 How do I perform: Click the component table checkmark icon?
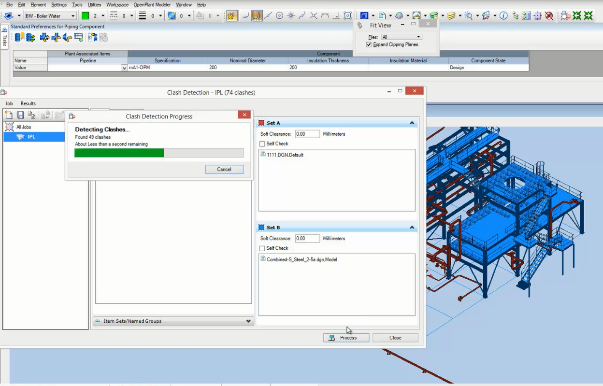tap(78, 37)
